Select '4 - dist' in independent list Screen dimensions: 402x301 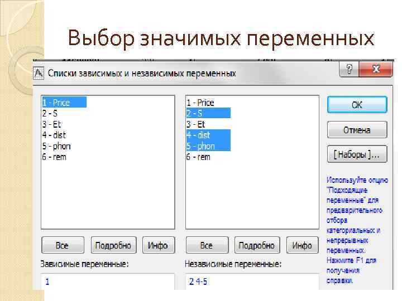point(208,135)
